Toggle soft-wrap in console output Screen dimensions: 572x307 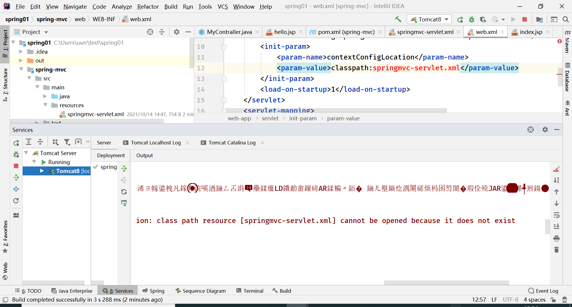556,215
